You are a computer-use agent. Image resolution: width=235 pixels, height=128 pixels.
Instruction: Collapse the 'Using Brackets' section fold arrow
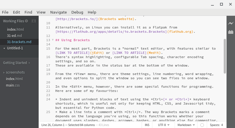tap(52, 40)
